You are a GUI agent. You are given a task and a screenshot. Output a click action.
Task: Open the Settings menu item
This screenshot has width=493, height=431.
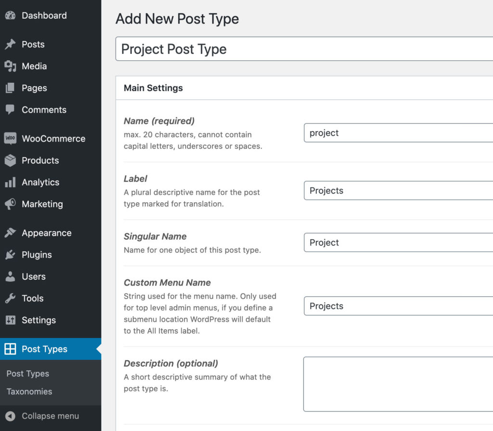39,320
